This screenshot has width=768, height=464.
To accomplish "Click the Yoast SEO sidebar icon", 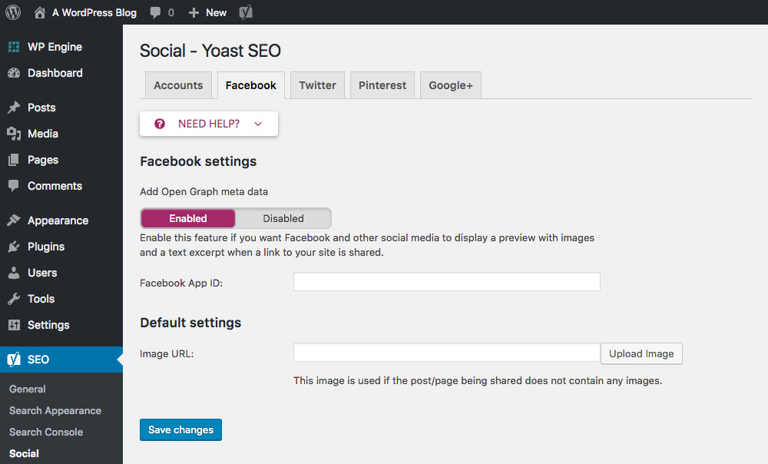I will 14,360.
